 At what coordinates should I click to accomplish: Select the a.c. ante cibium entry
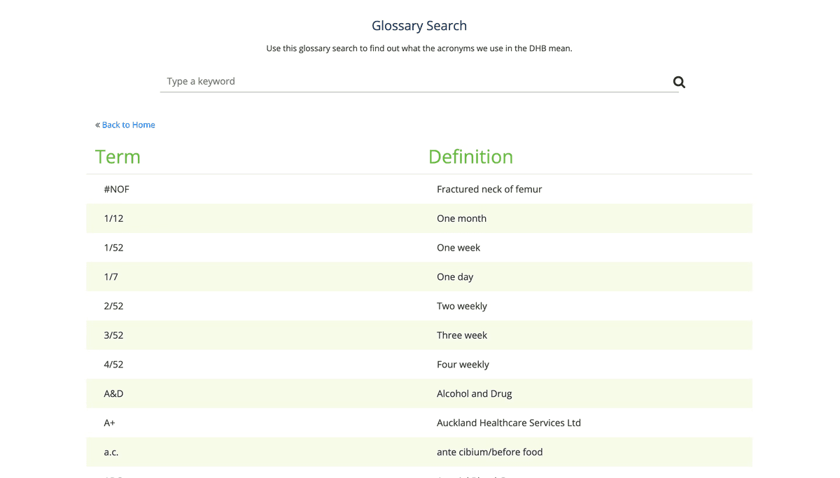111,451
